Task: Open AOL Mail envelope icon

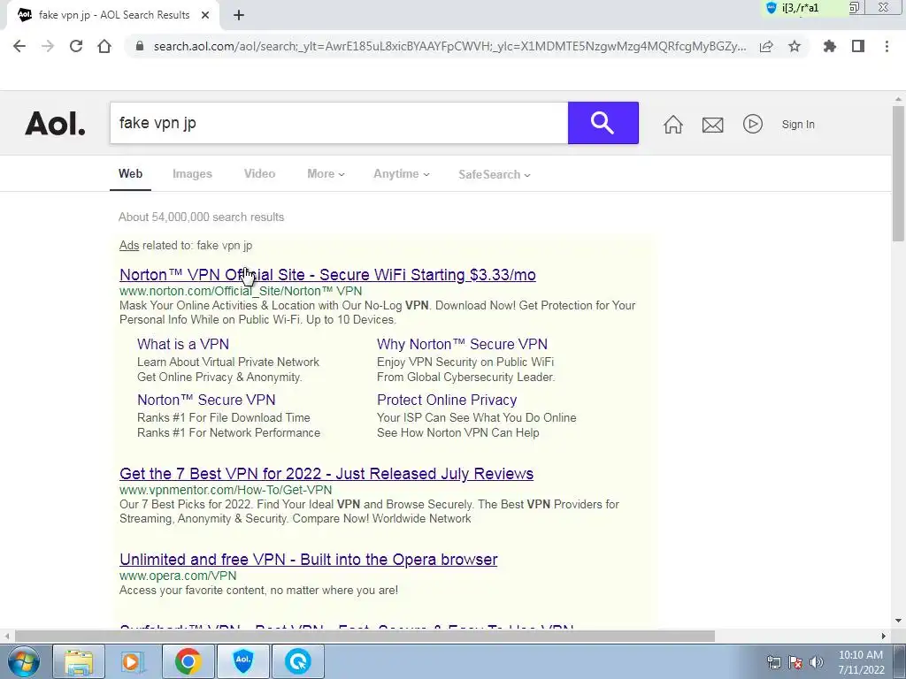Action: 712,125
